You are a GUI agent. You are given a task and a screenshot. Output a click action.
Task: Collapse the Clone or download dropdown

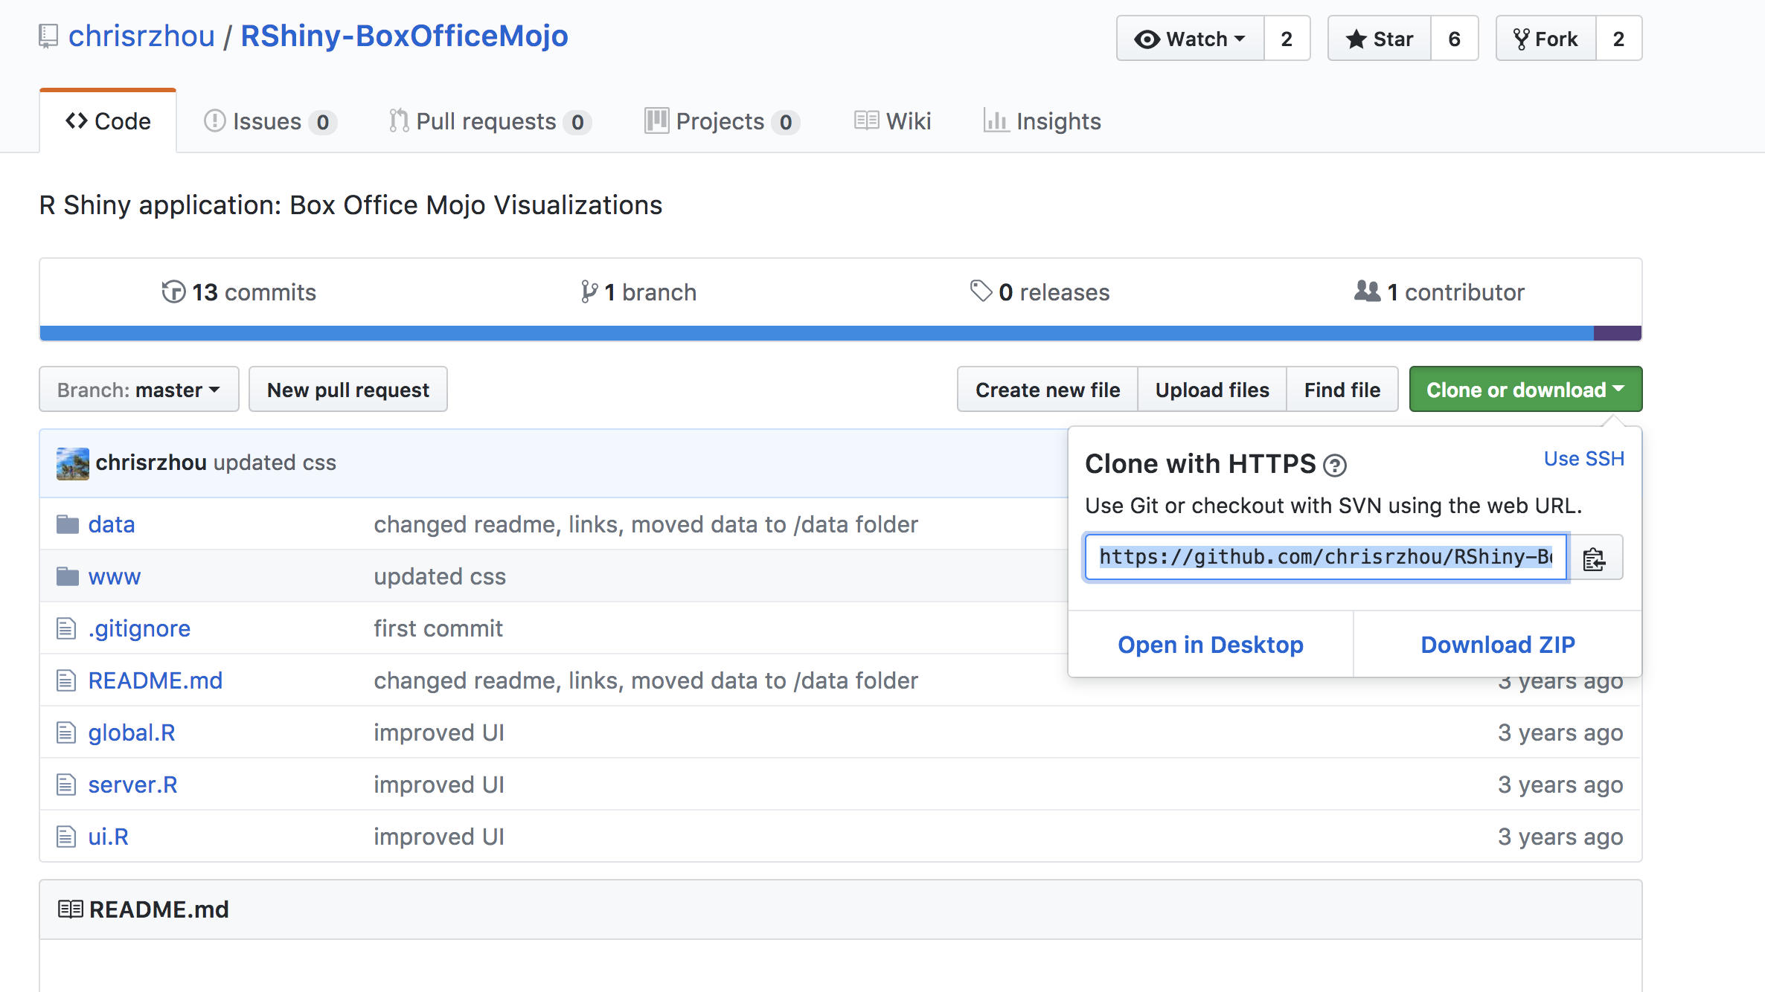coord(1525,390)
